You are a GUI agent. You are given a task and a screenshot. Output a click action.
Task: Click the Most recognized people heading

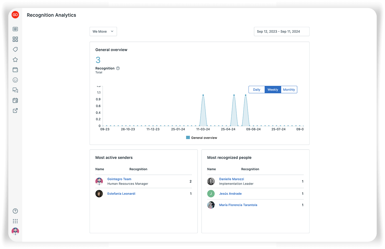pos(229,158)
